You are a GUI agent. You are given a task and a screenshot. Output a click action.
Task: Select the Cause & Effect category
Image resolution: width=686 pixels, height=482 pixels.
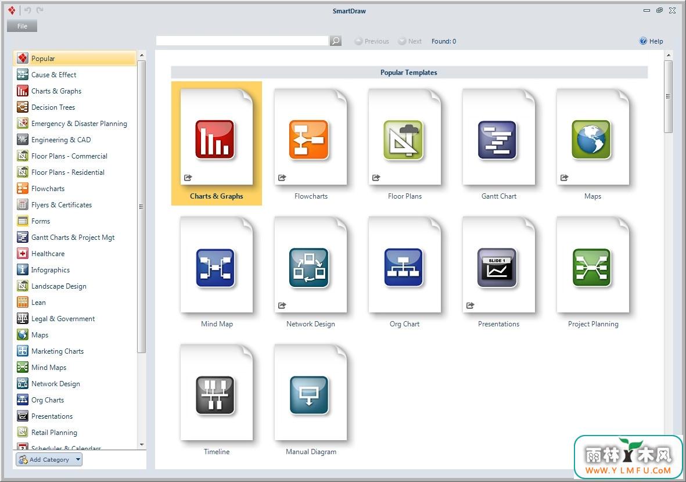[x=75, y=75]
